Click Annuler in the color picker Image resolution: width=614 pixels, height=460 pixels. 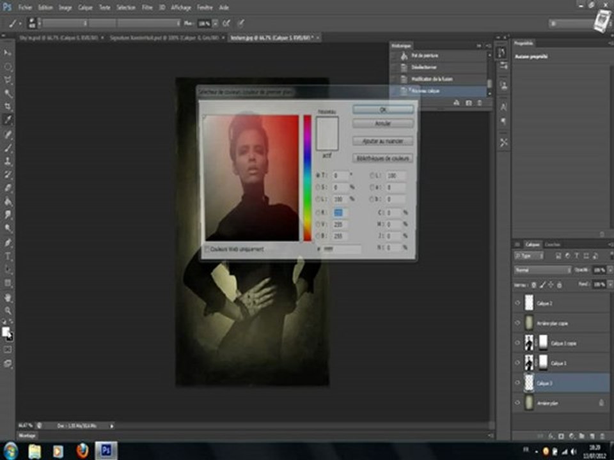383,123
